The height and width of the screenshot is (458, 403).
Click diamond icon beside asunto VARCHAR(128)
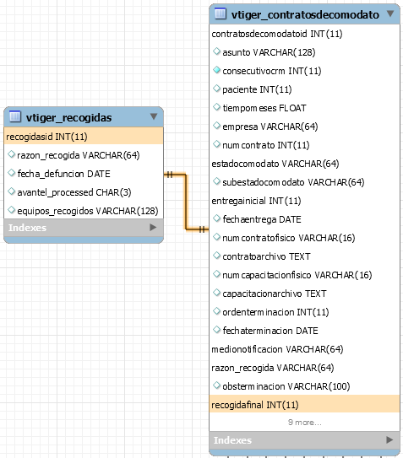click(x=216, y=51)
